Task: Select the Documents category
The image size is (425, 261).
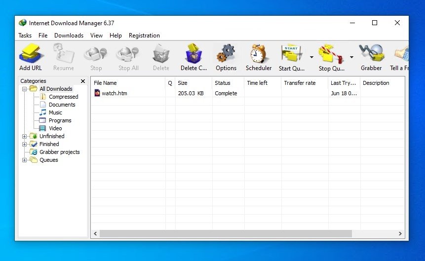Action: 62,105
